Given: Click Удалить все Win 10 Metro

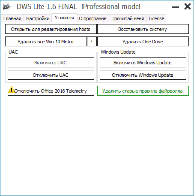Looking at the screenshot, I should tap(46, 42).
